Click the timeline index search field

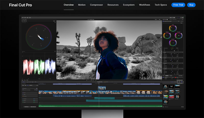(30, 84)
